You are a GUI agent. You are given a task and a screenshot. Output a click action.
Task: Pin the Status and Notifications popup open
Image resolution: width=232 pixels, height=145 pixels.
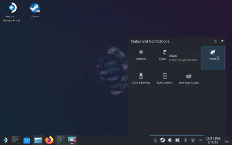pyautogui.click(x=222, y=41)
